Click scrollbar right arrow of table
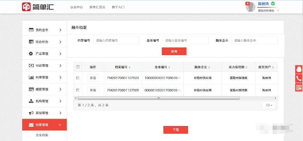 275,98
